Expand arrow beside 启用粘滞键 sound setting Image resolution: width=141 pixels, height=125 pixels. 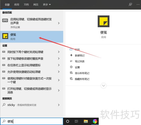coord(59,23)
